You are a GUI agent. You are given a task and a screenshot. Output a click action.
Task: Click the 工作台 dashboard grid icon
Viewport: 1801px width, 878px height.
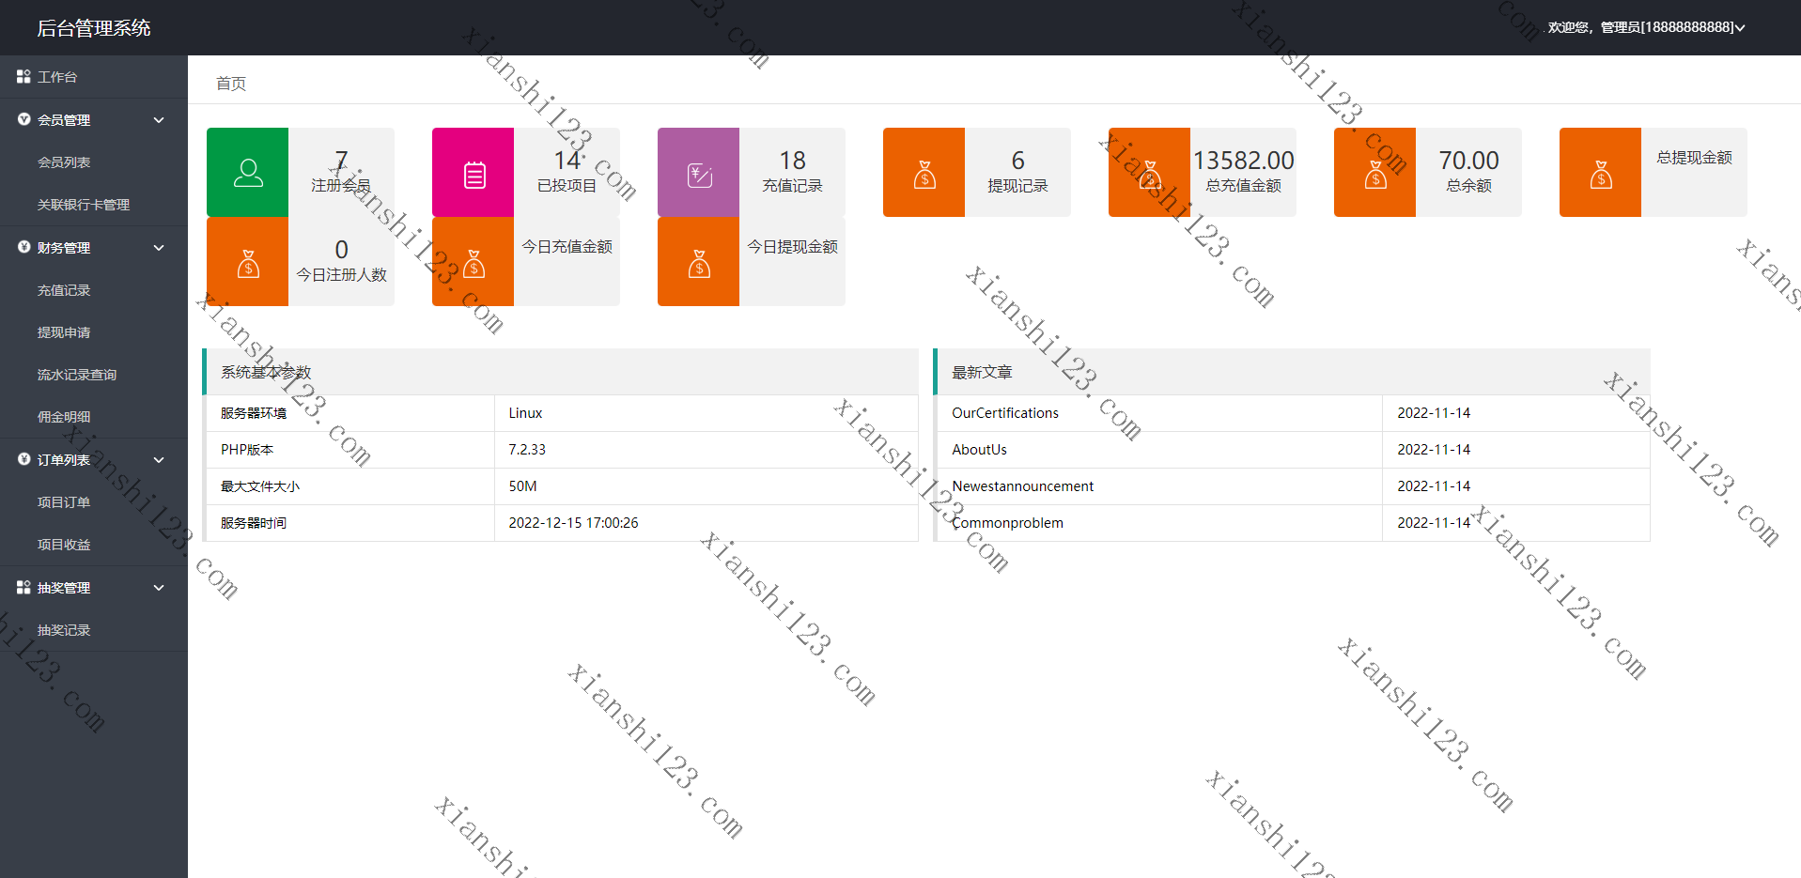point(23,76)
